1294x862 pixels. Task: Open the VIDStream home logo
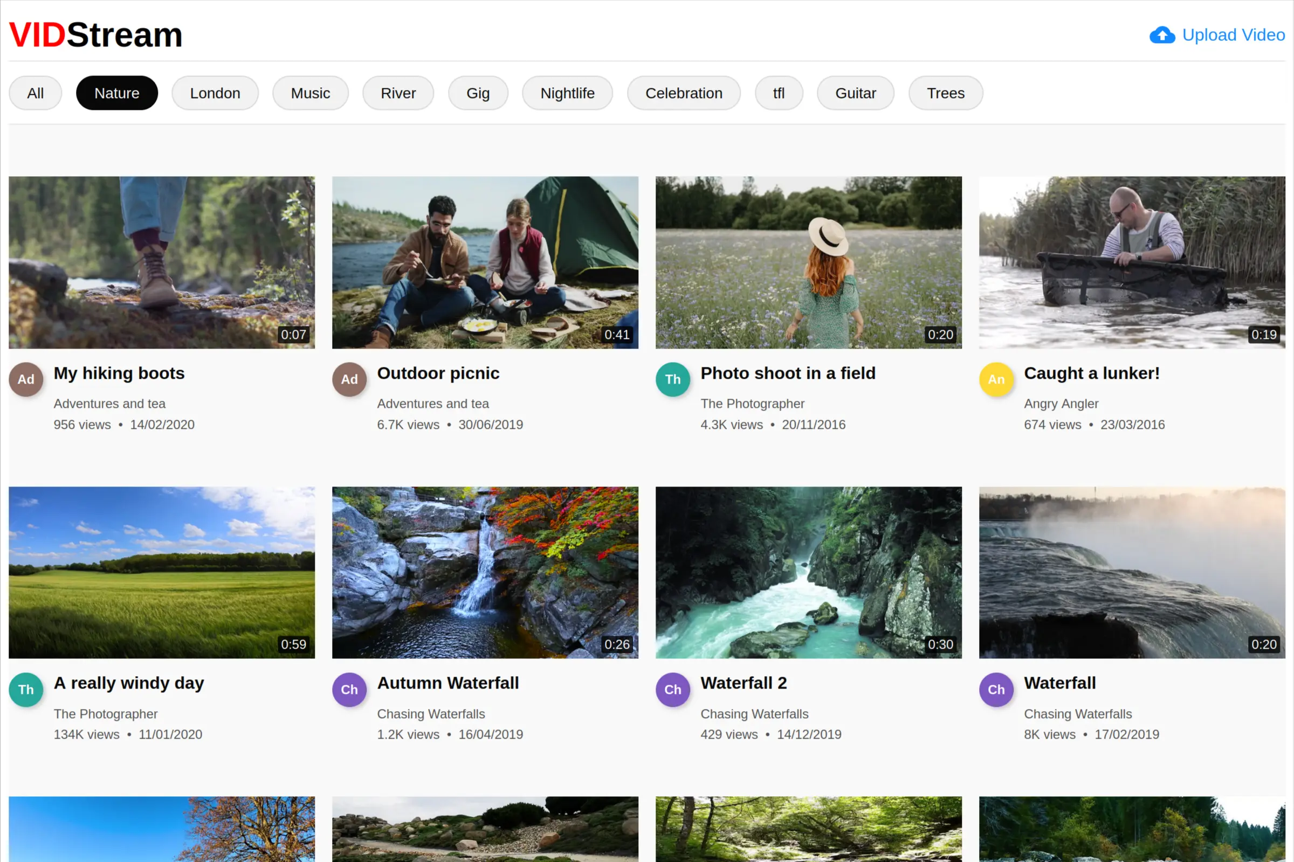click(x=96, y=35)
